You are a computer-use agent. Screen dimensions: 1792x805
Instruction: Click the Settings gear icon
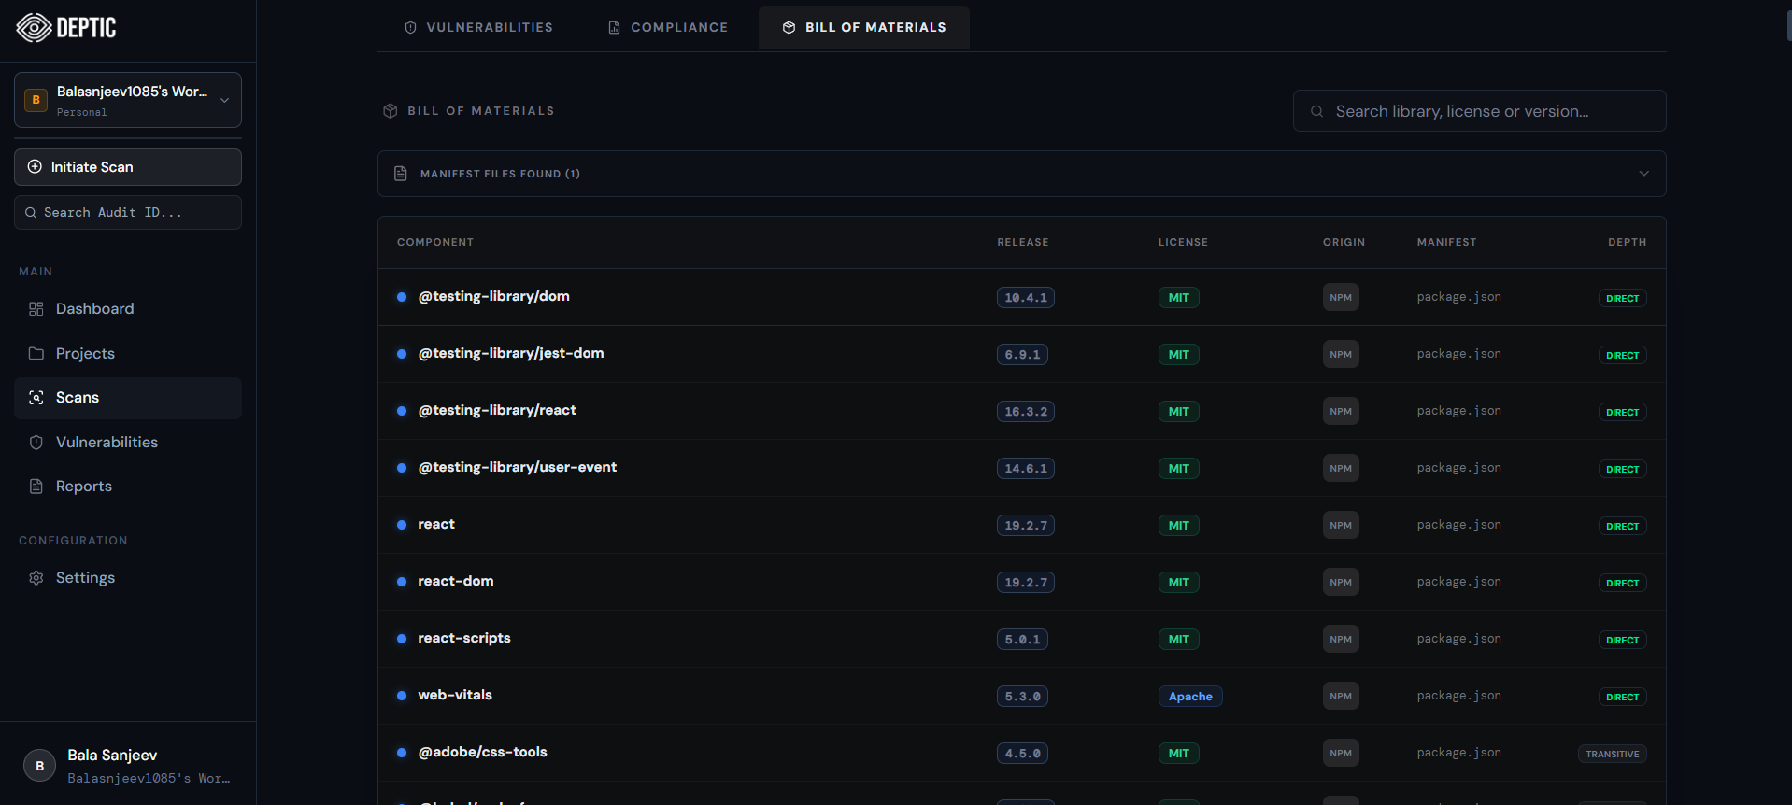click(36, 578)
